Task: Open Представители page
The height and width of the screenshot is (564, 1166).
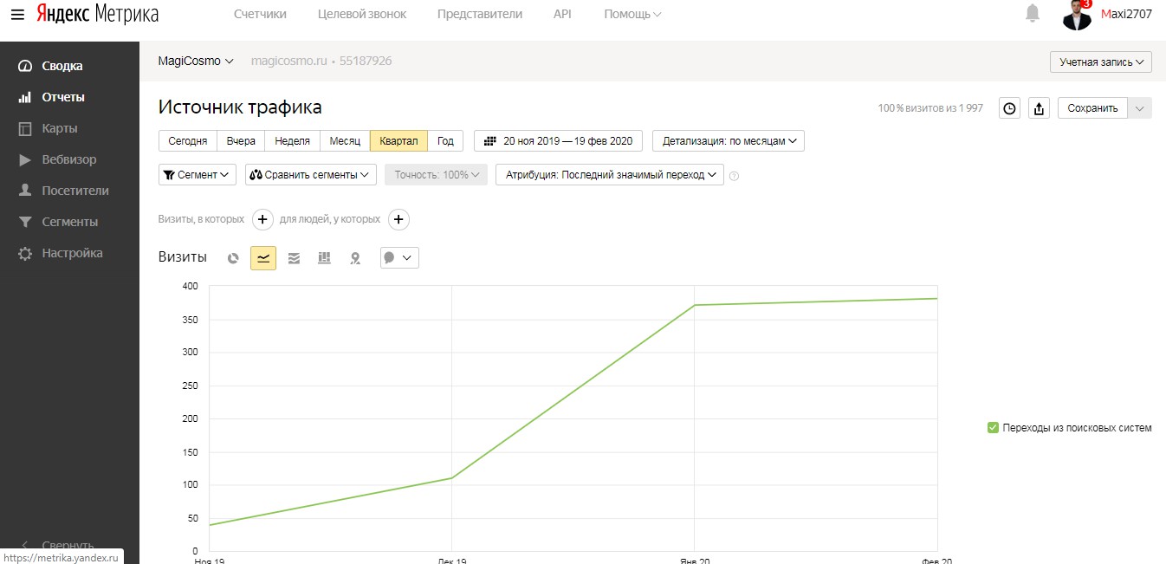Action: [480, 14]
